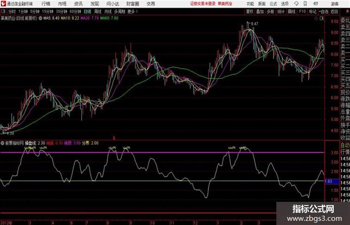The width and height of the screenshot is (350, 225).
Task: Click the 返回 back button
Action: pyautogui.click(x=334, y=11)
